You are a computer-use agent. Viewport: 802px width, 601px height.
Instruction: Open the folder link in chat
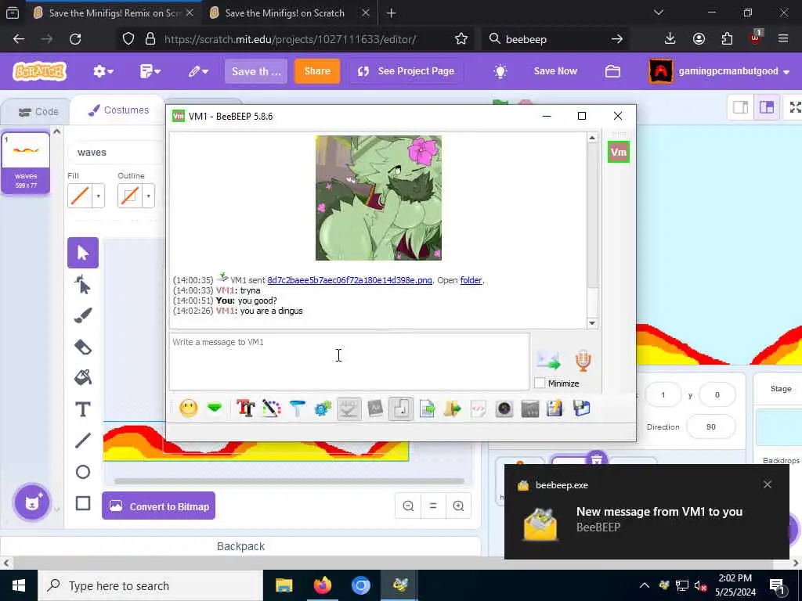pos(471,280)
